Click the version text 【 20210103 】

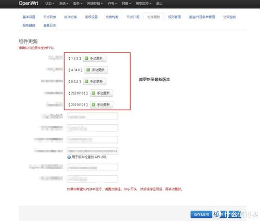(78, 93)
